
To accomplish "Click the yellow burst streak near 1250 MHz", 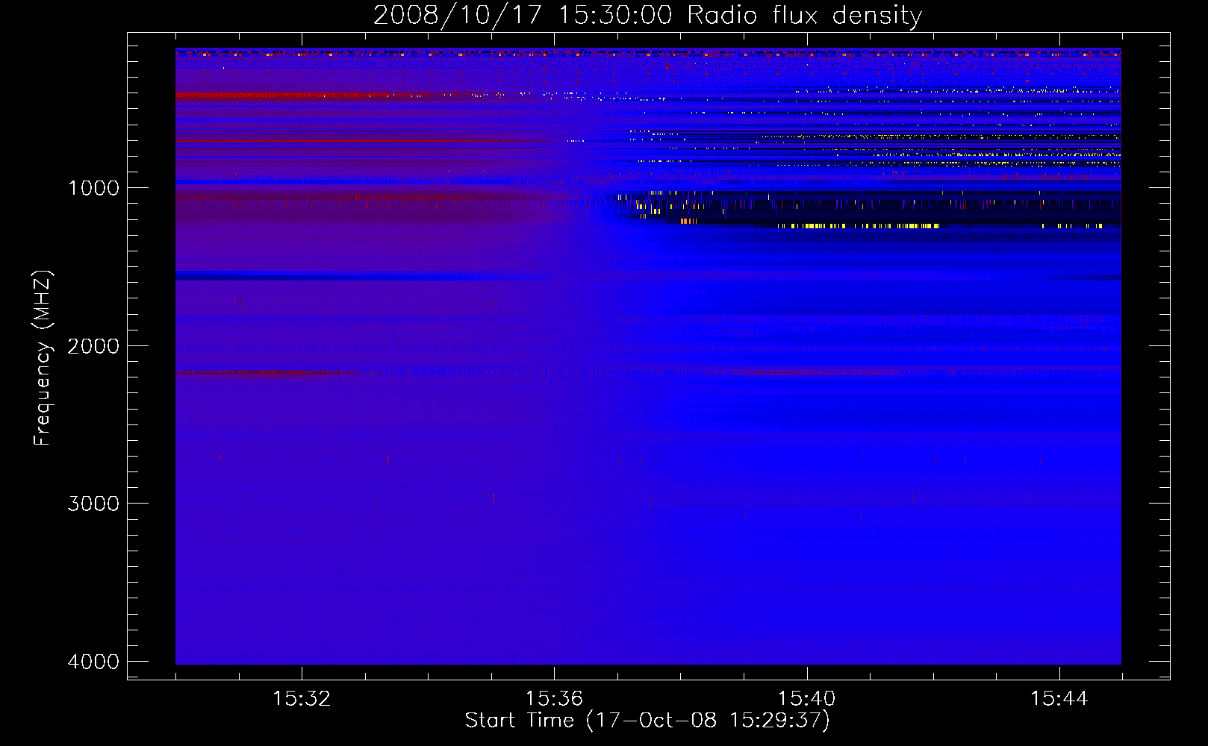I will click(859, 225).
